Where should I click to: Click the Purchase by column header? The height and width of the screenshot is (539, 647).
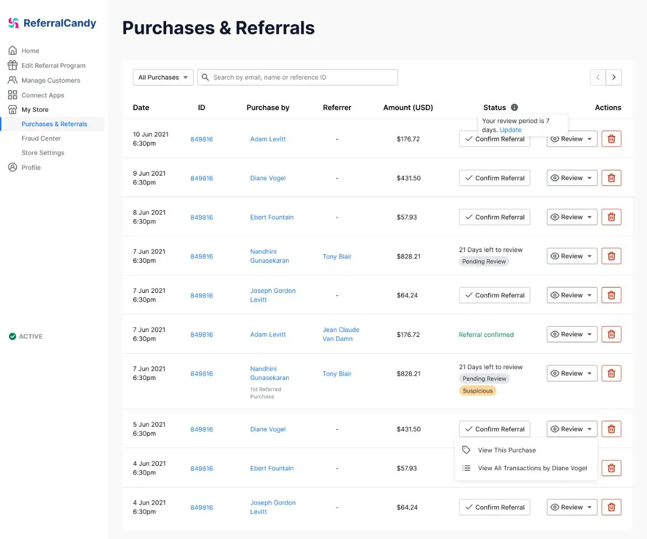(x=268, y=107)
